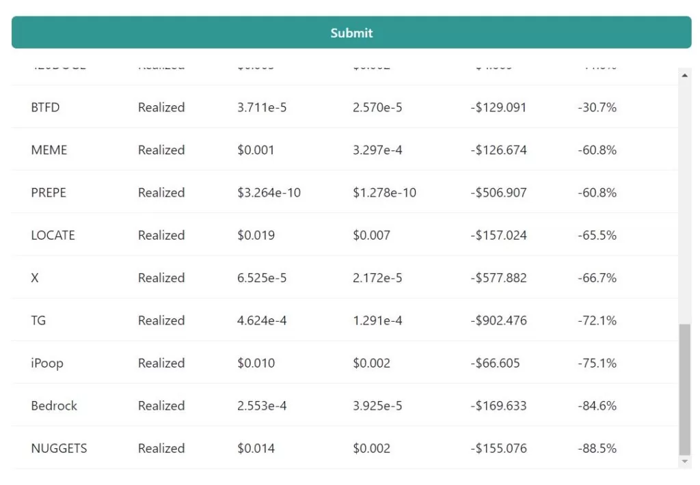The image size is (700, 485).
Task: Click the $3.264e-10 price for PREPE
Action: pos(269,193)
